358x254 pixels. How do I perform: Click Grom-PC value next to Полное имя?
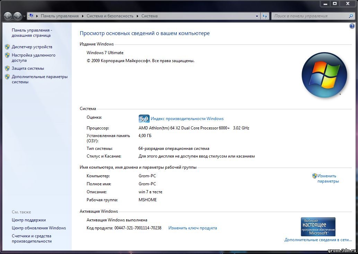coord(147,184)
